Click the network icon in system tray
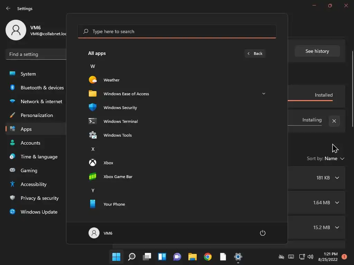Viewport: 354px width, 265px height. pyautogui.click(x=302, y=257)
